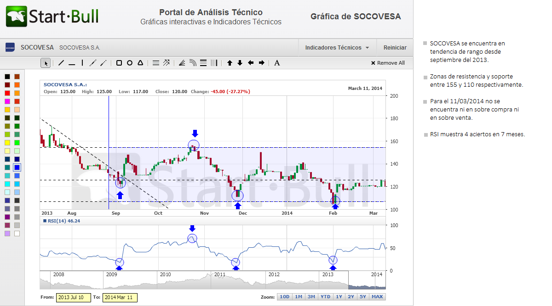
Task: Pick the pure red color swatch
Action: (7, 93)
